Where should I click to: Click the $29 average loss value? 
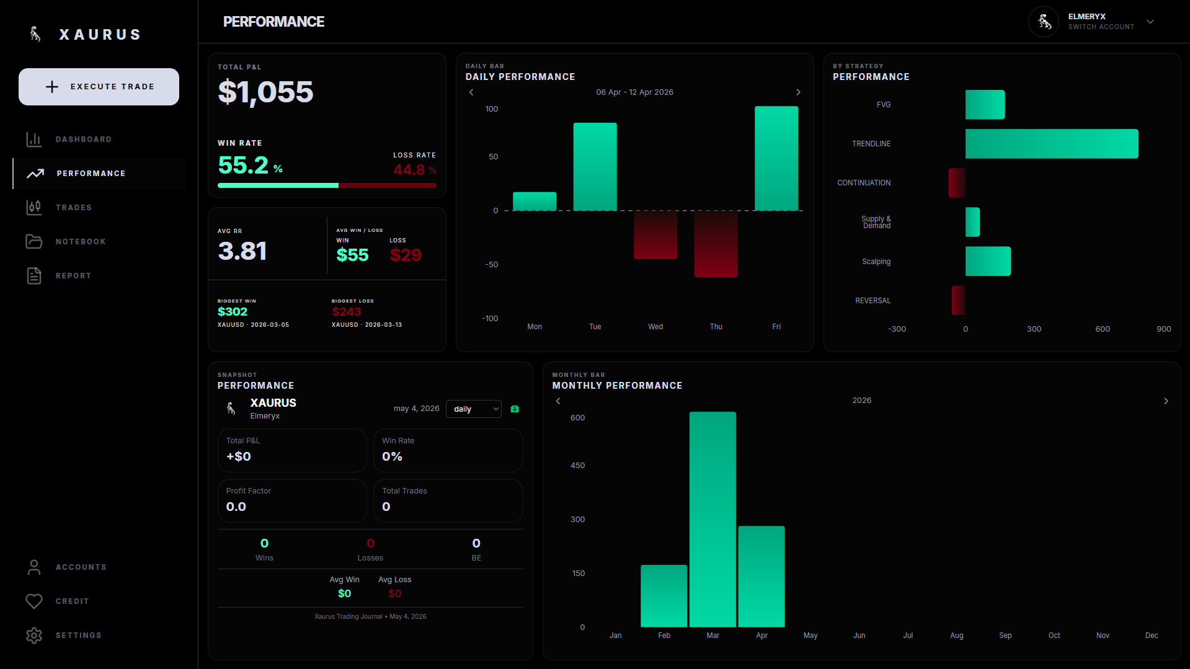(x=406, y=255)
